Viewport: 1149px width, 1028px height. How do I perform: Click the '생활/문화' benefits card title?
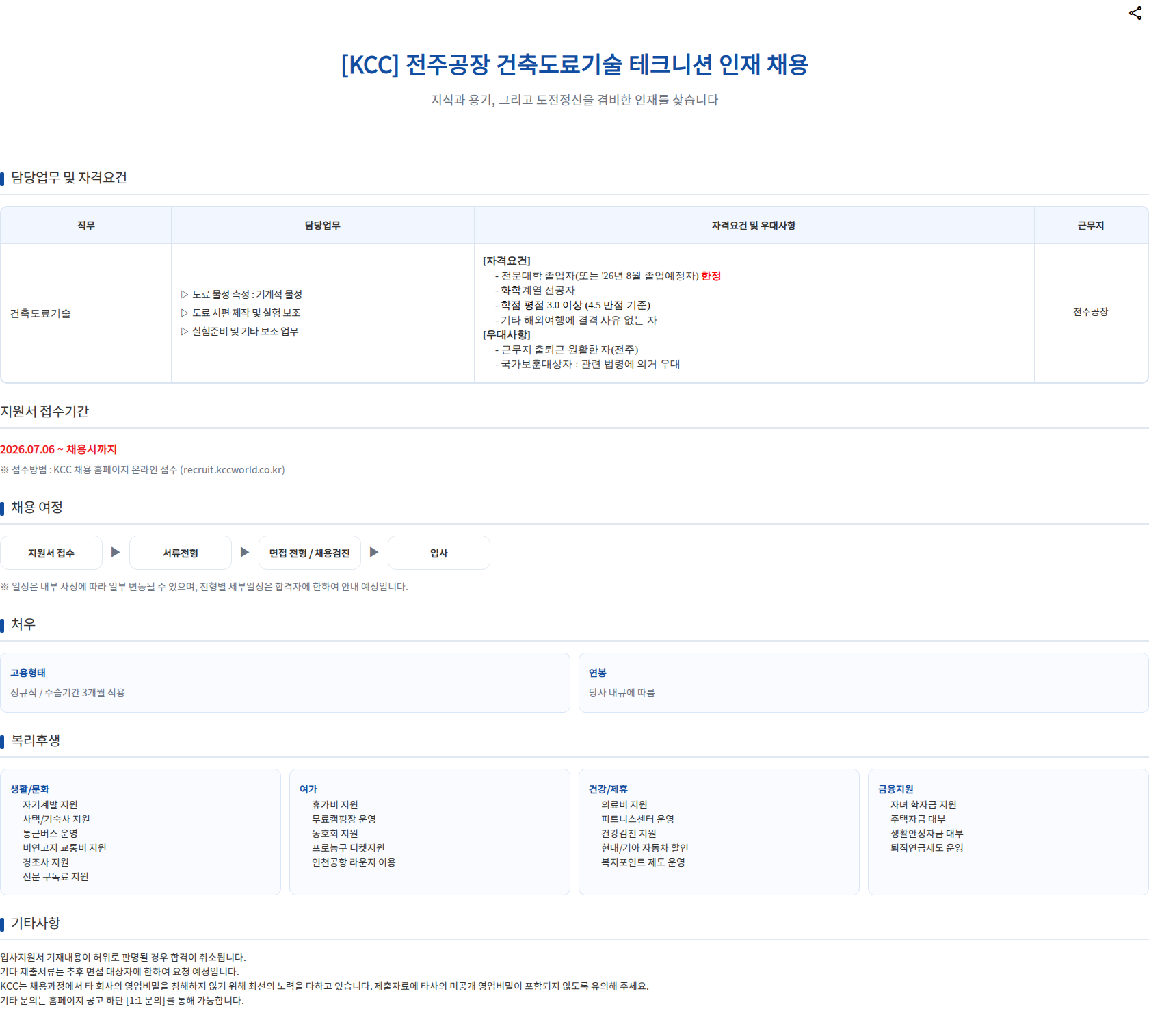(29, 789)
